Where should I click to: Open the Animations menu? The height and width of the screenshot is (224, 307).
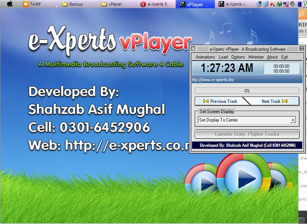[205, 57]
